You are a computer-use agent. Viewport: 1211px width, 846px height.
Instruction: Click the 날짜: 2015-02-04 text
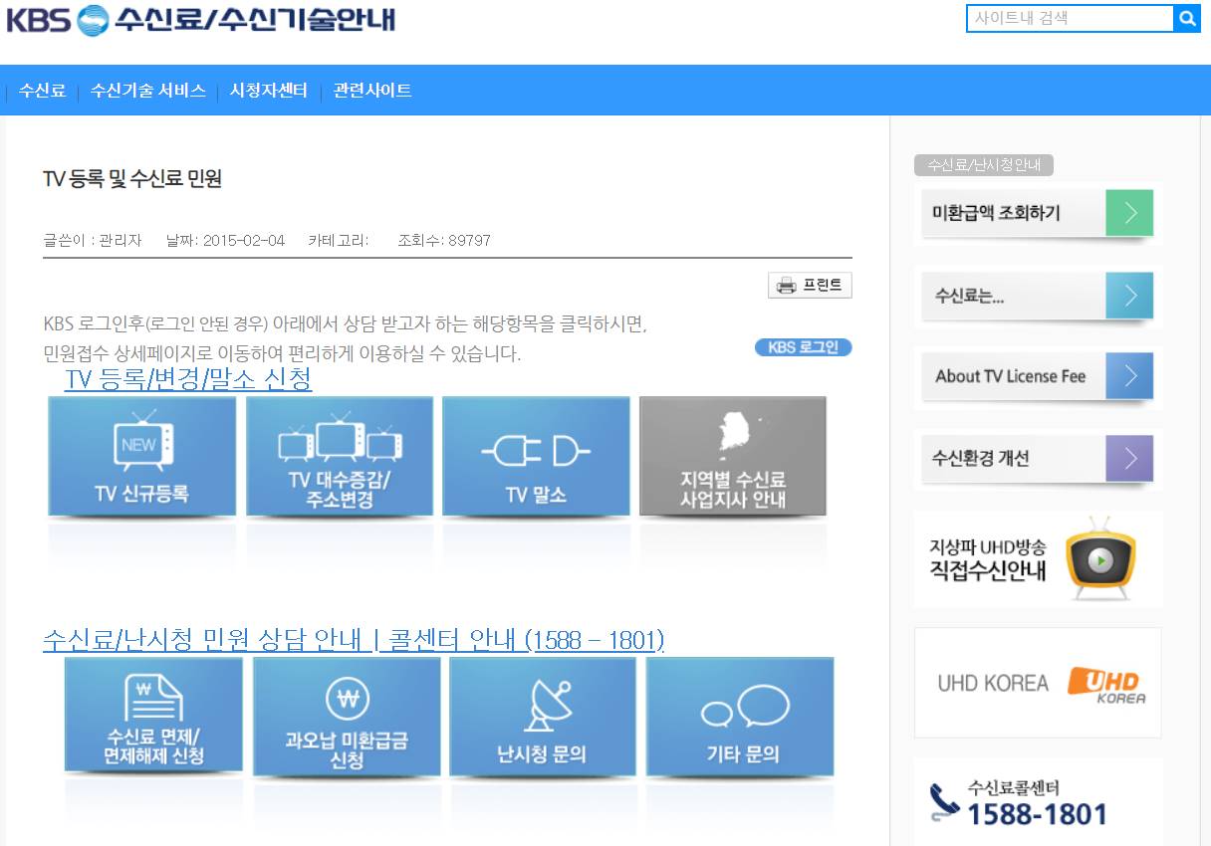[x=225, y=241]
